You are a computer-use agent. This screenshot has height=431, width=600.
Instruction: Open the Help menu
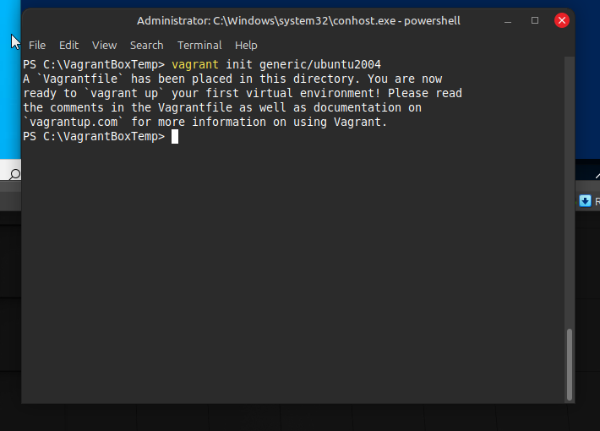point(246,45)
